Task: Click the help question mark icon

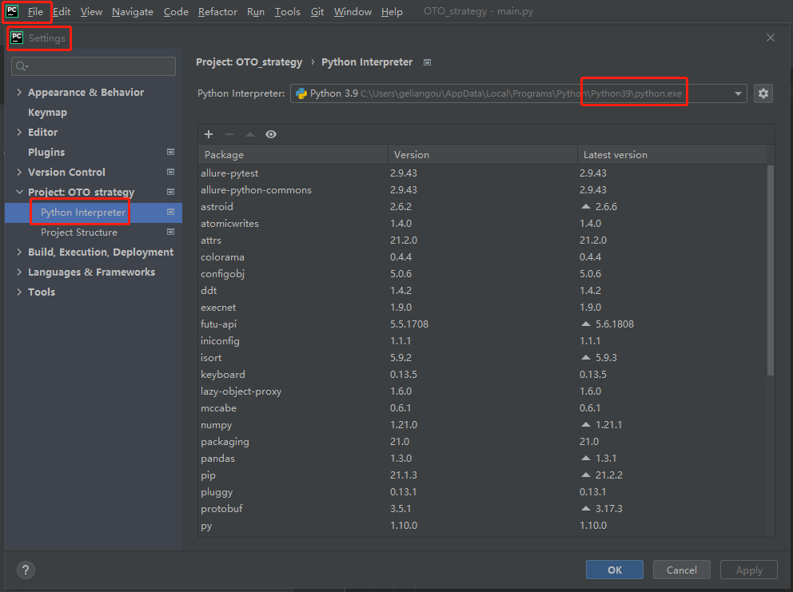Action: coord(26,570)
